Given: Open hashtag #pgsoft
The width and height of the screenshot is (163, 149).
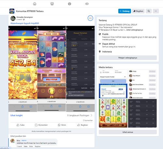Looking at the screenshot, I should (27, 23).
